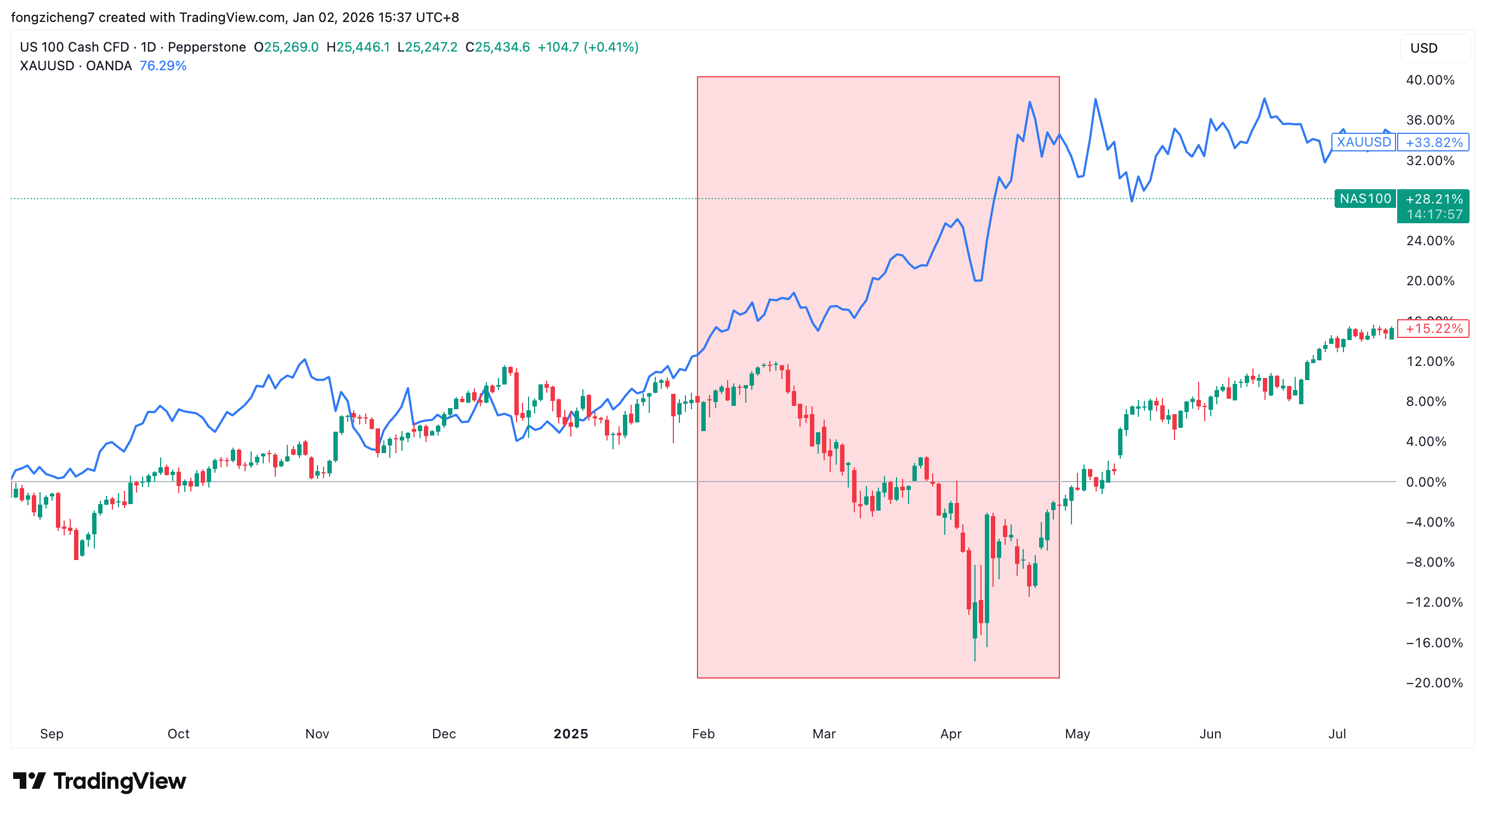Click the bold 2025 year marker
Image resolution: width=1486 pixels, height=814 pixels.
pyautogui.click(x=570, y=734)
